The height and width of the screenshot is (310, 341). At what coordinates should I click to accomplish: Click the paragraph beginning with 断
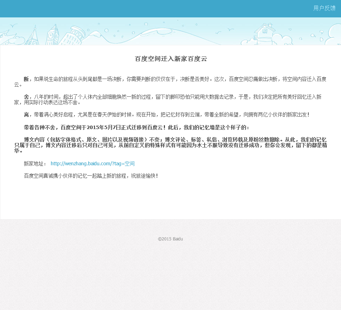(x=170, y=82)
